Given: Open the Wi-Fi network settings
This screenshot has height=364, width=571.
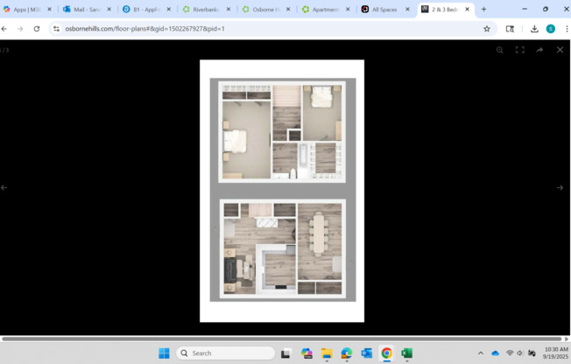Looking at the screenshot, I should pos(510,353).
